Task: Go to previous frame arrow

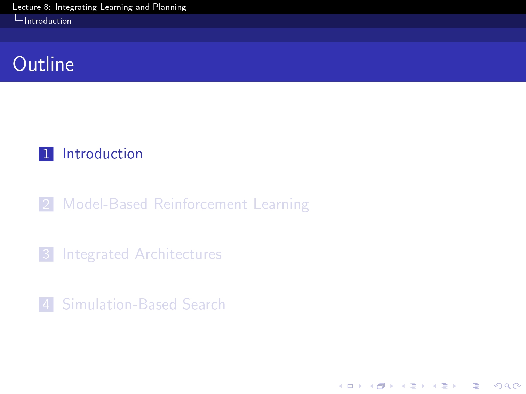Action: coord(372,386)
